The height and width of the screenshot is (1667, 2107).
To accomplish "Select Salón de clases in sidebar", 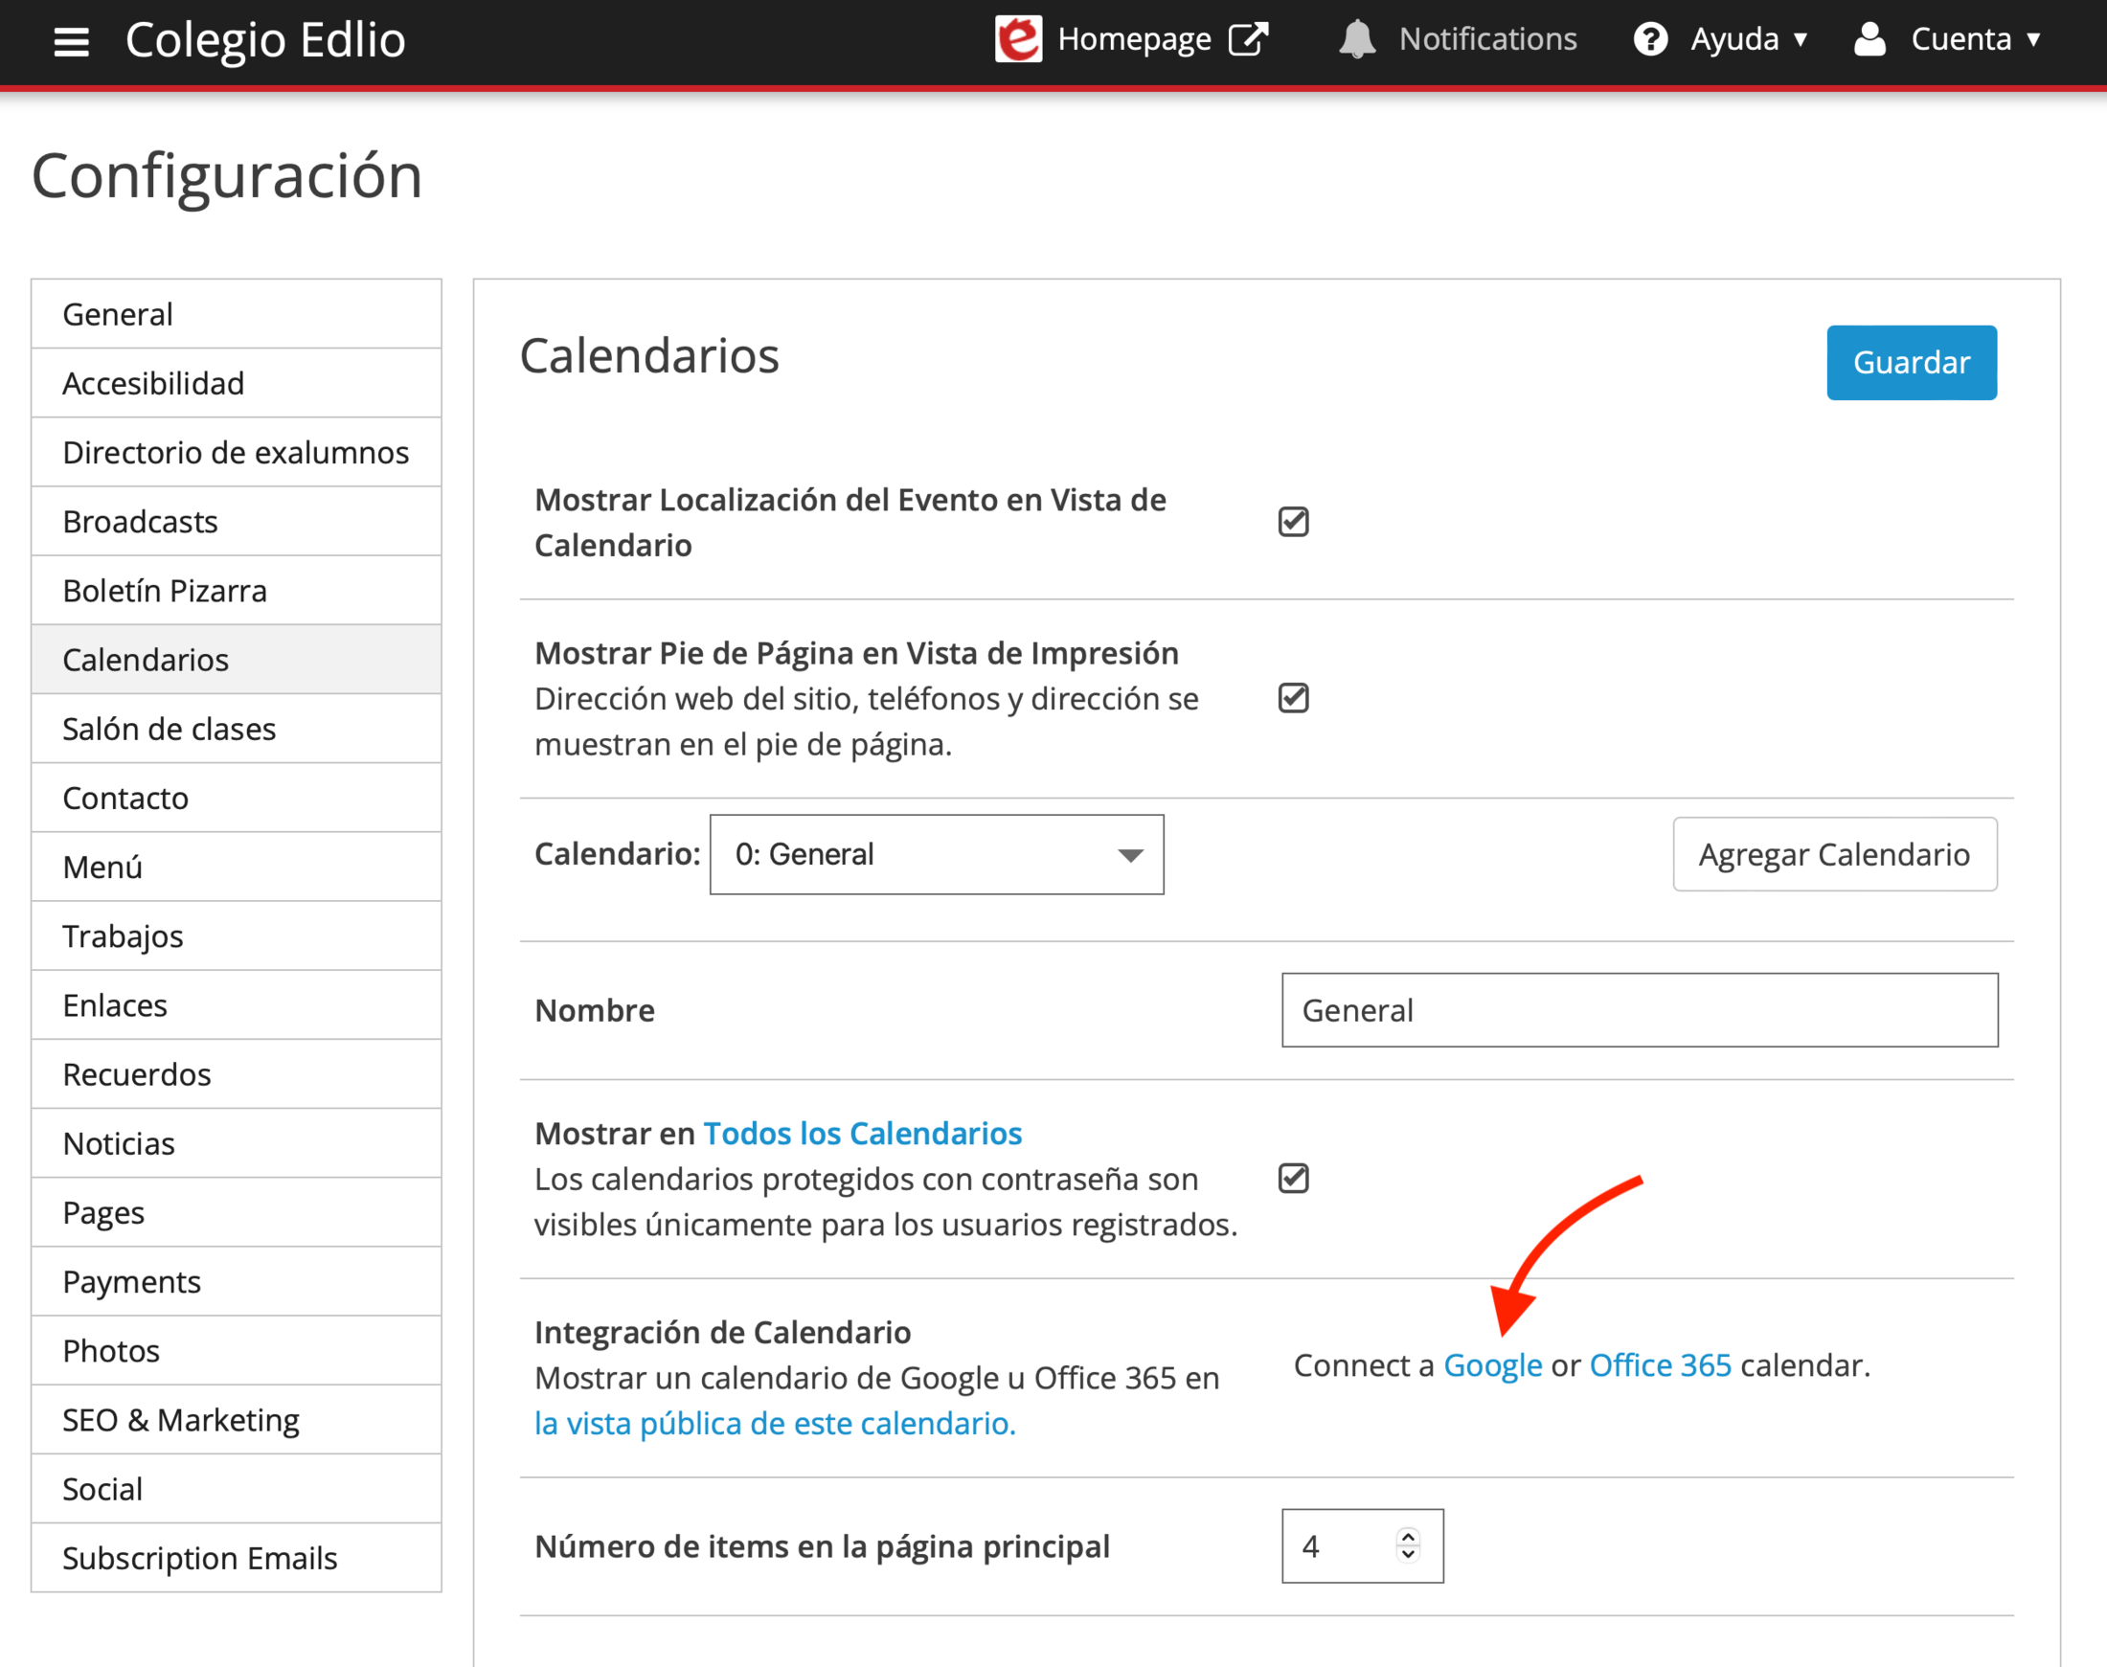I will tap(169, 729).
